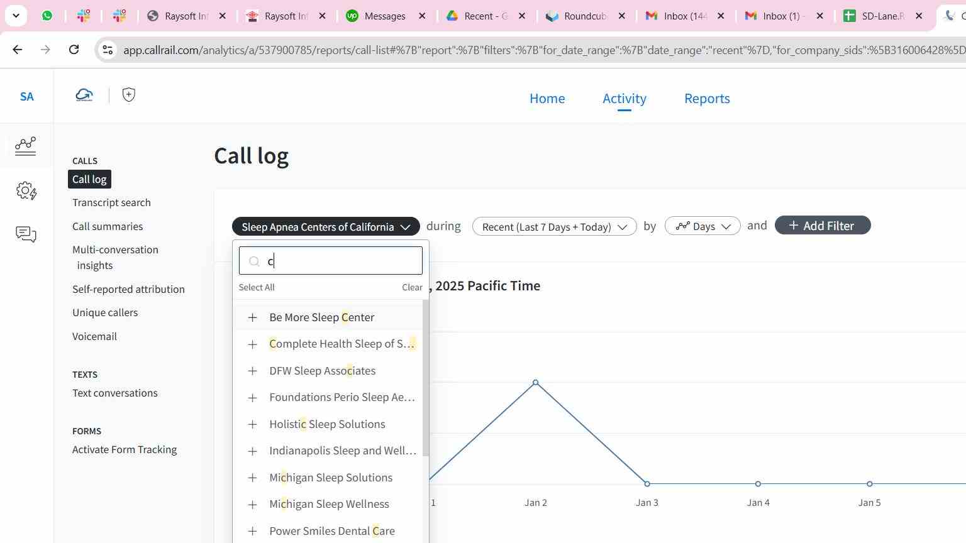966x543 pixels.
Task: Switch to the WhatsApp browser tab
Action: (x=47, y=16)
